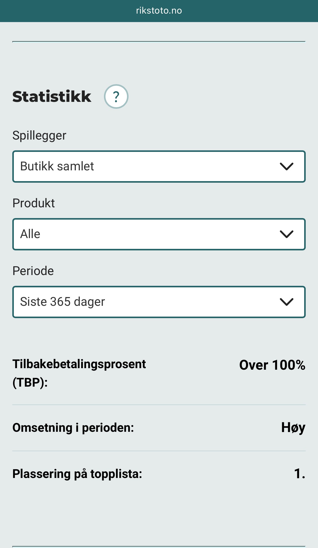This screenshot has height=548, width=318.
Task: Click the 'Siste 365 dager' value text
Action: pos(62,302)
